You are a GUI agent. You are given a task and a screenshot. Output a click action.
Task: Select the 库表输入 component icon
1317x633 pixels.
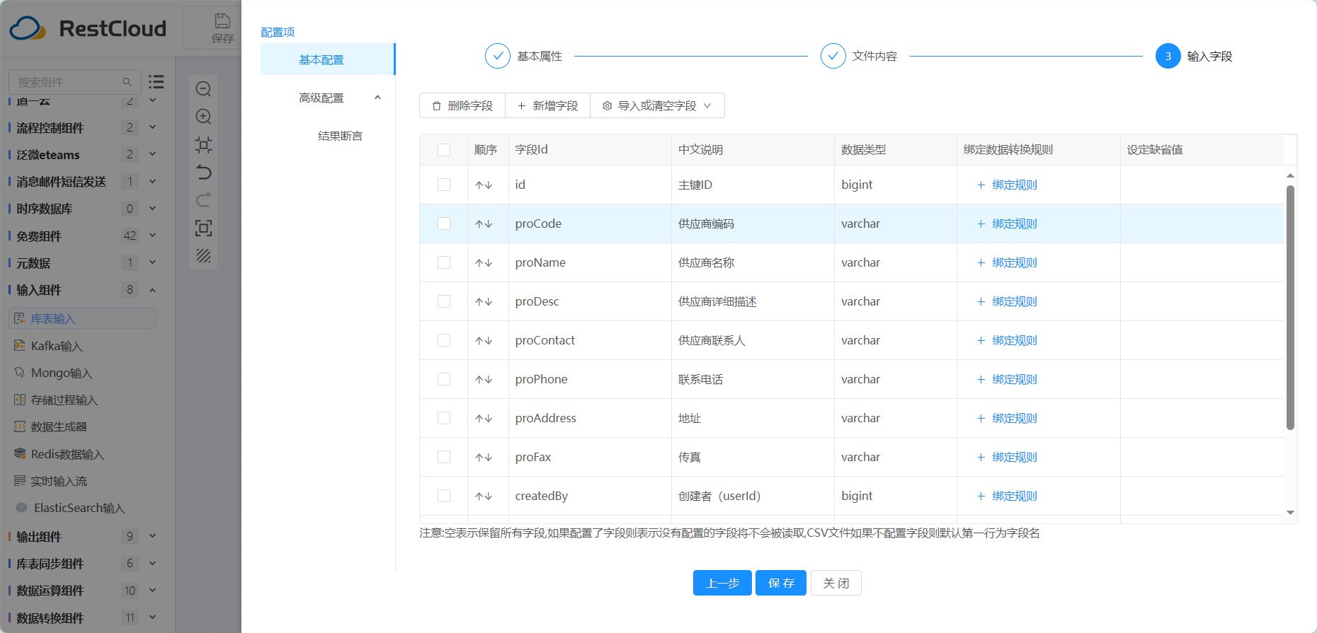pyautogui.click(x=20, y=319)
